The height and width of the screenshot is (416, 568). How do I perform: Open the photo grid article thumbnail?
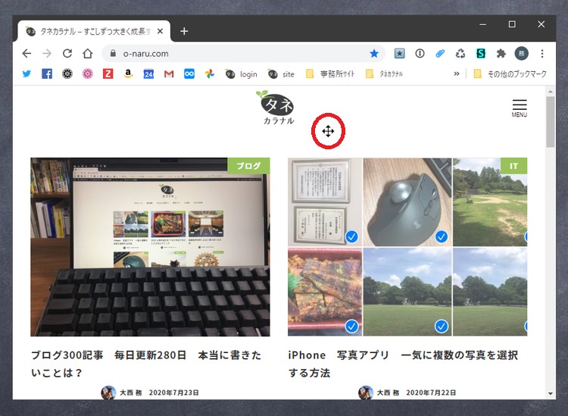pos(407,247)
